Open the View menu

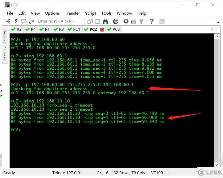pos(35,13)
